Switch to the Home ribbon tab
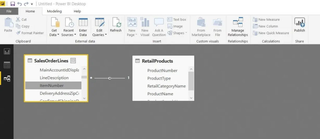The width and height of the screenshot is (320, 139). coord(30,11)
